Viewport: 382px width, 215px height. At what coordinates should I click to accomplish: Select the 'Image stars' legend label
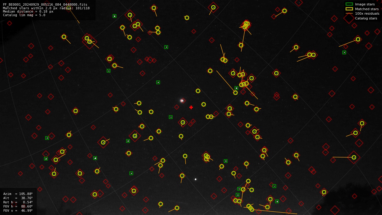tap(365, 4)
